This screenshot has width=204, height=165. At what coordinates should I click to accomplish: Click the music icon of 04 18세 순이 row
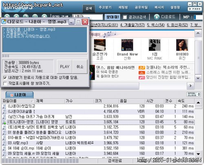coord(4,148)
